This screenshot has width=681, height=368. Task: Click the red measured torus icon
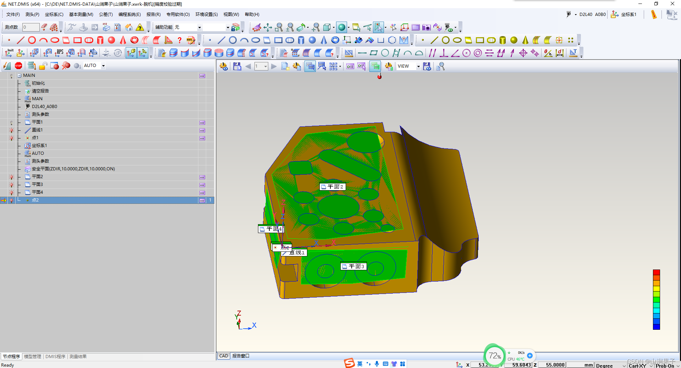134,40
